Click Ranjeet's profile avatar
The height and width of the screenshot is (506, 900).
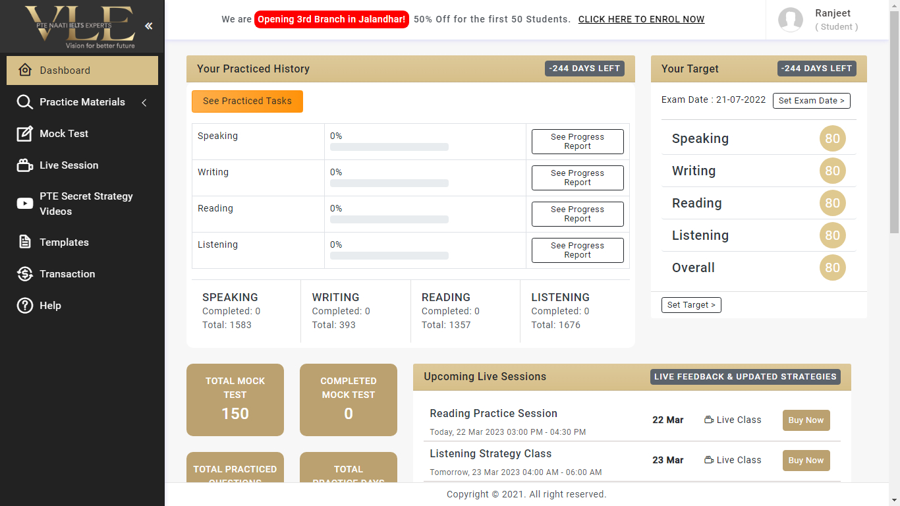[791, 20]
